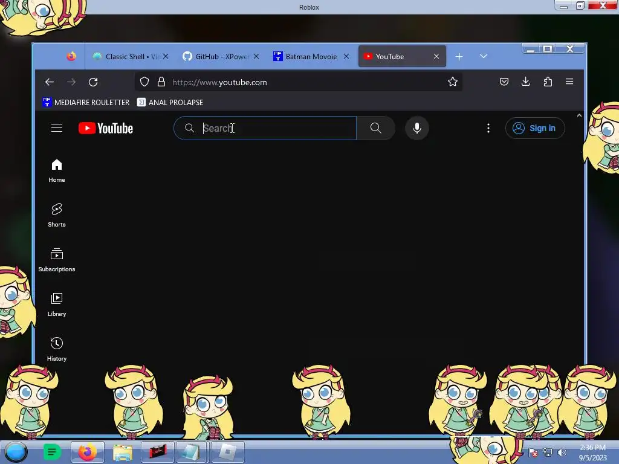619x464 pixels.
Task: Start voice search with microphone icon
Action: click(x=417, y=128)
